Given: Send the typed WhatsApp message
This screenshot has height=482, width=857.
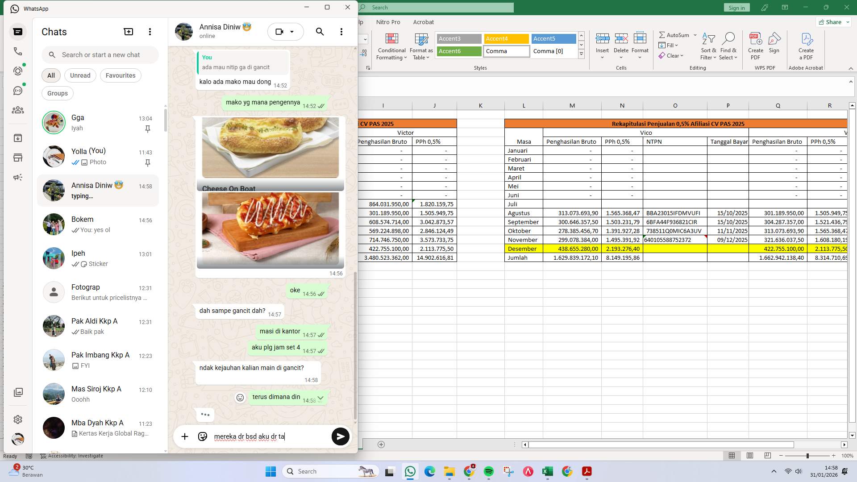Looking at the screenshot, I should click(x=340, y=436).
